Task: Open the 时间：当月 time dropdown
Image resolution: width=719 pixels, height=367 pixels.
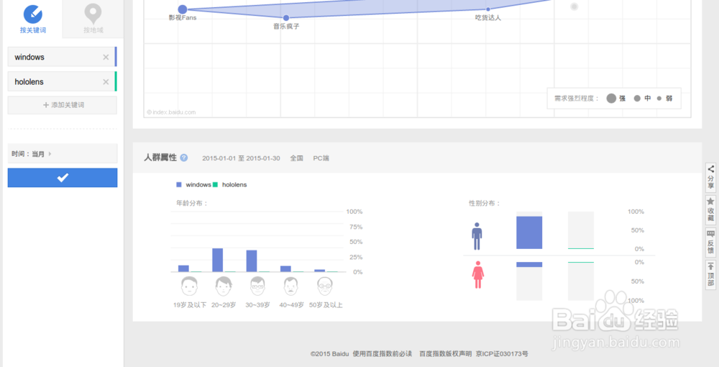Action: [63, 154]
